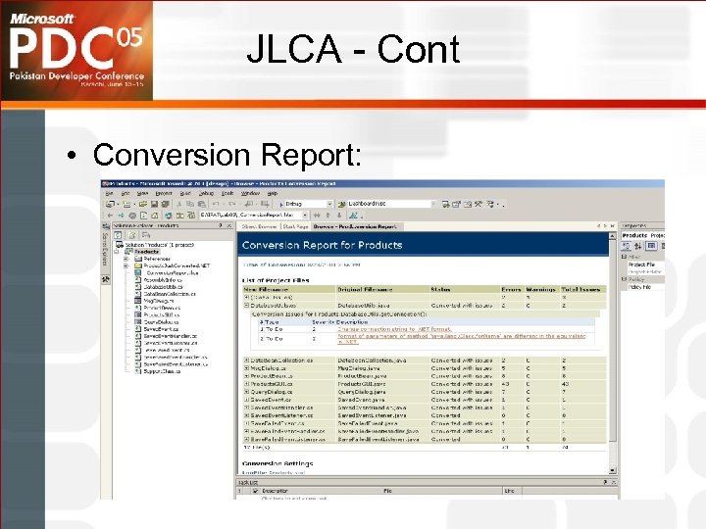Switch to the Object Browser tab
Screen dimensions: 706x529
pos(259,226)
